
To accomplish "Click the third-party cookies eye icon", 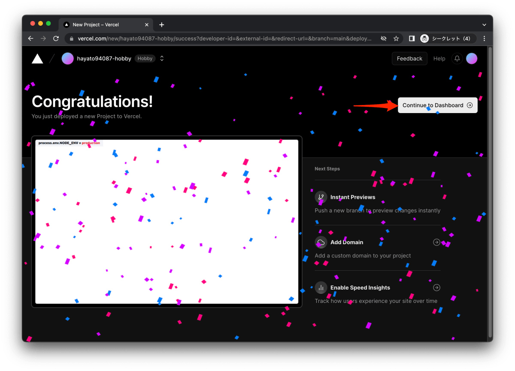I will 384,39.
